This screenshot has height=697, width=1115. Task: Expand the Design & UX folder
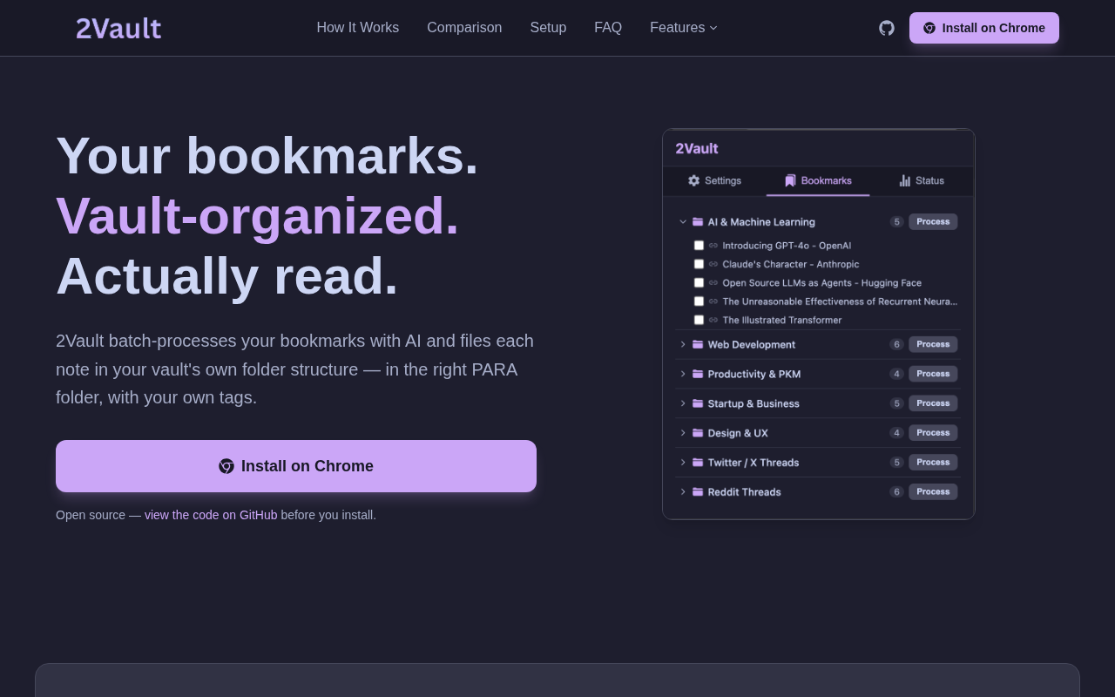(x=683, y=433)
